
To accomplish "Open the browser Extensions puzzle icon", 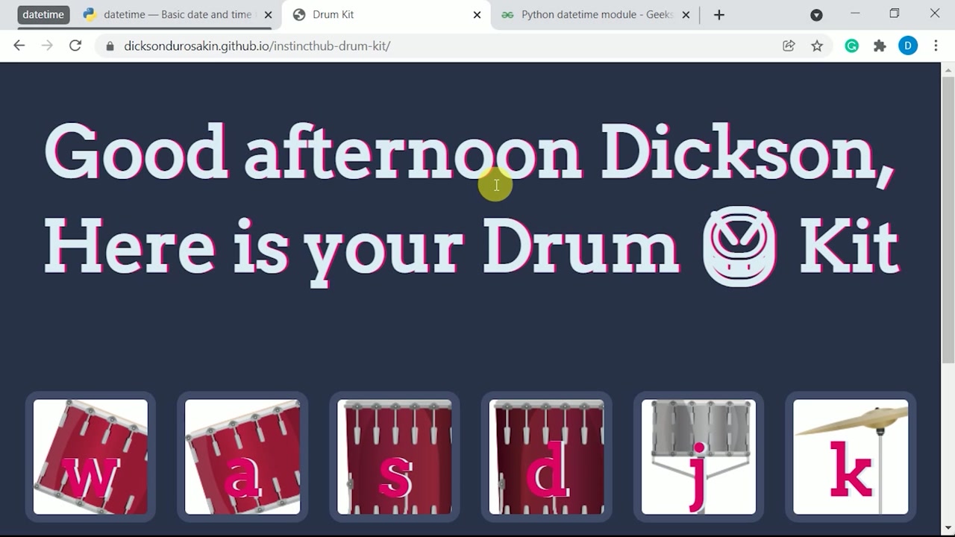I will click(x=880, y=46).
